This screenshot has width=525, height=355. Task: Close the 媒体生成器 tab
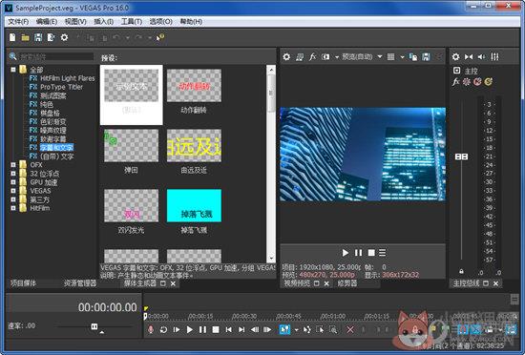point(173,283)
